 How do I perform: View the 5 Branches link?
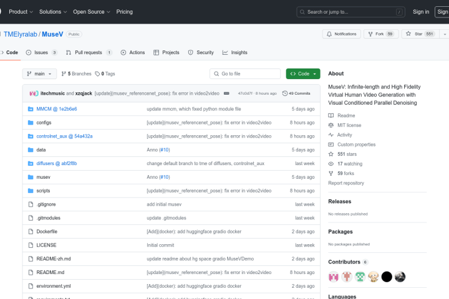pos(76,74)
